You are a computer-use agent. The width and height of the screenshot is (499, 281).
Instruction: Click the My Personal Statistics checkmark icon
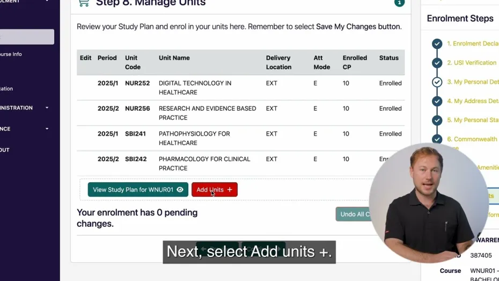pos(437,120)
